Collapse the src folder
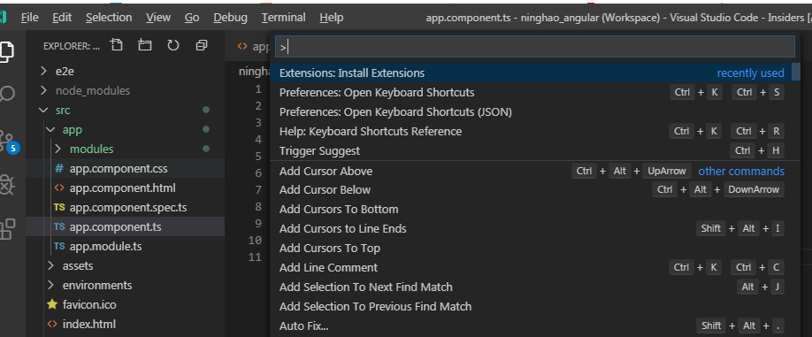The height and width of the screenshot is (337, 812). coord(43,111)
